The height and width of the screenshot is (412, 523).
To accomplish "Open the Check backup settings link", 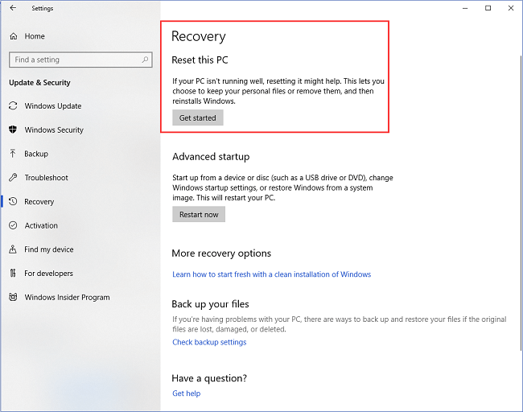I will pyautogui.click(x=209, y=342).
